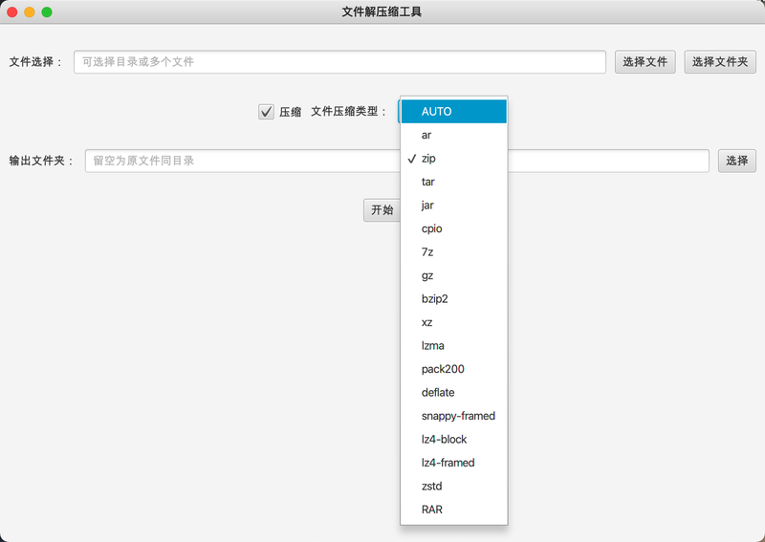Choose pack200 option
The image size is (765, 542).
click(x=453, y=369)
